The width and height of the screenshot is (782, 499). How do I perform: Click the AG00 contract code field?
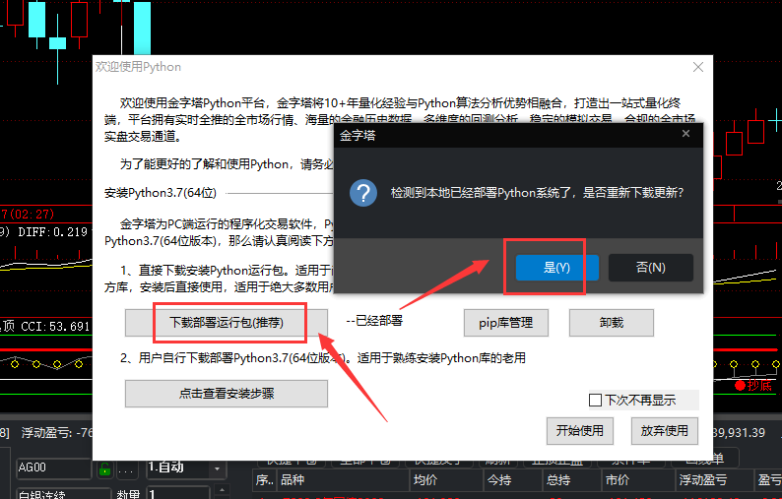[x=53, y=468]
